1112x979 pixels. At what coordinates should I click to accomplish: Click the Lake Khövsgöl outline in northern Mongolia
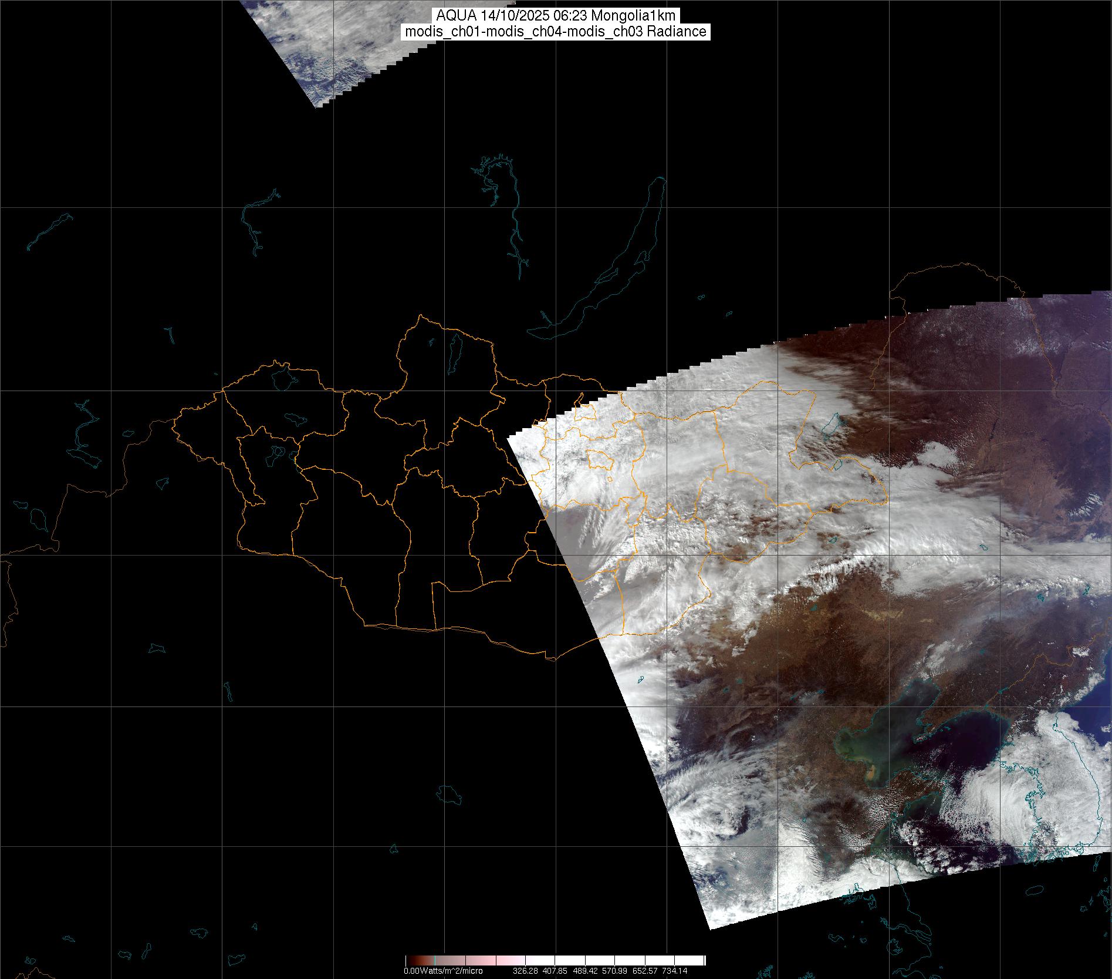tap(454, 350)
